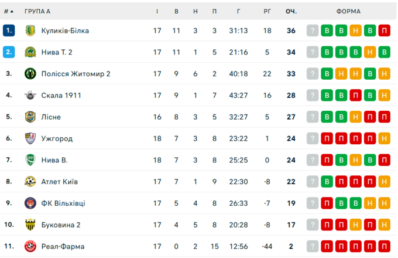Click the orange Н badge for Ужгород
The height and width of the screenshot is (258, 398).
click(384, 138)
